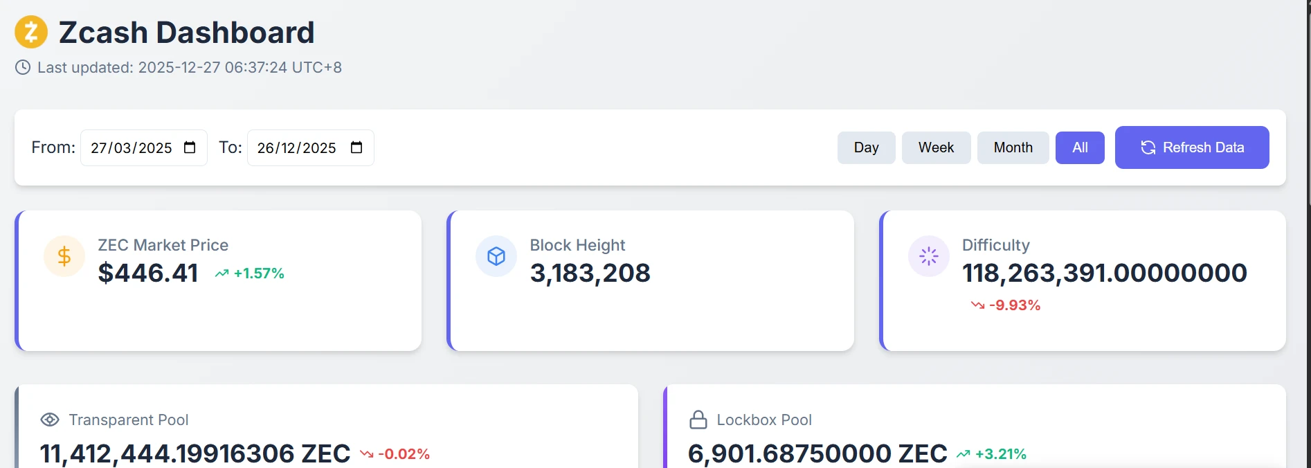Click the Difficulty loader icon

(929, 256)
